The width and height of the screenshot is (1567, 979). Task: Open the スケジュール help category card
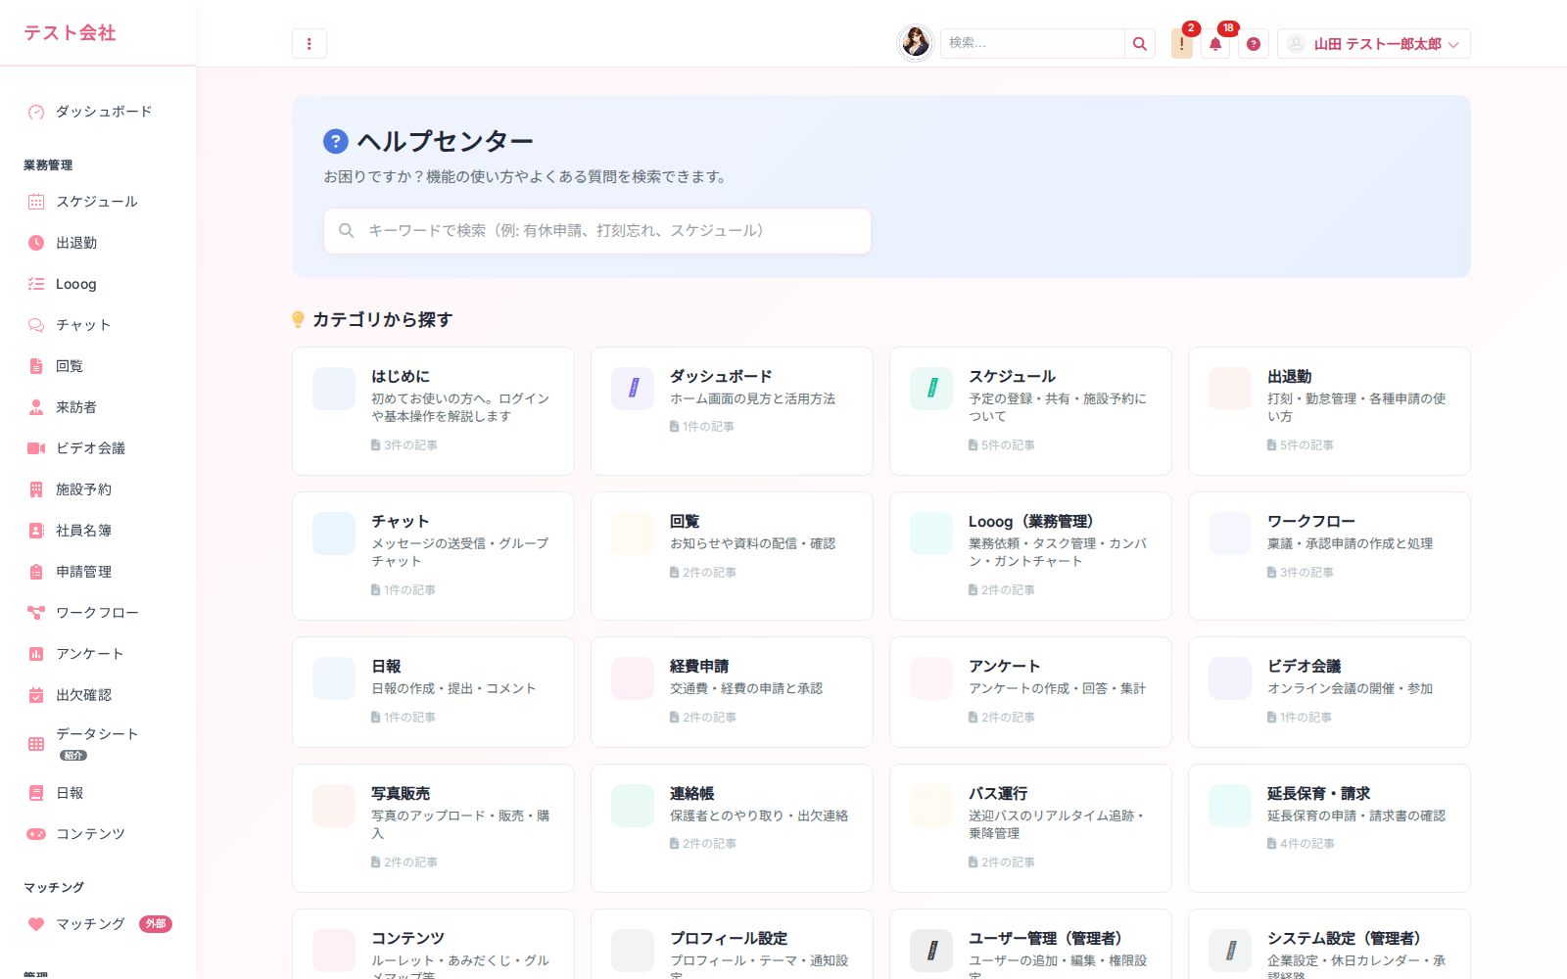(x=1030, y=411)
